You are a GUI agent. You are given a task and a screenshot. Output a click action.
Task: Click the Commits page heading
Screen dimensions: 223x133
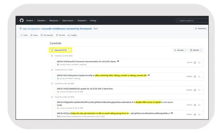(x=55, y=43)
